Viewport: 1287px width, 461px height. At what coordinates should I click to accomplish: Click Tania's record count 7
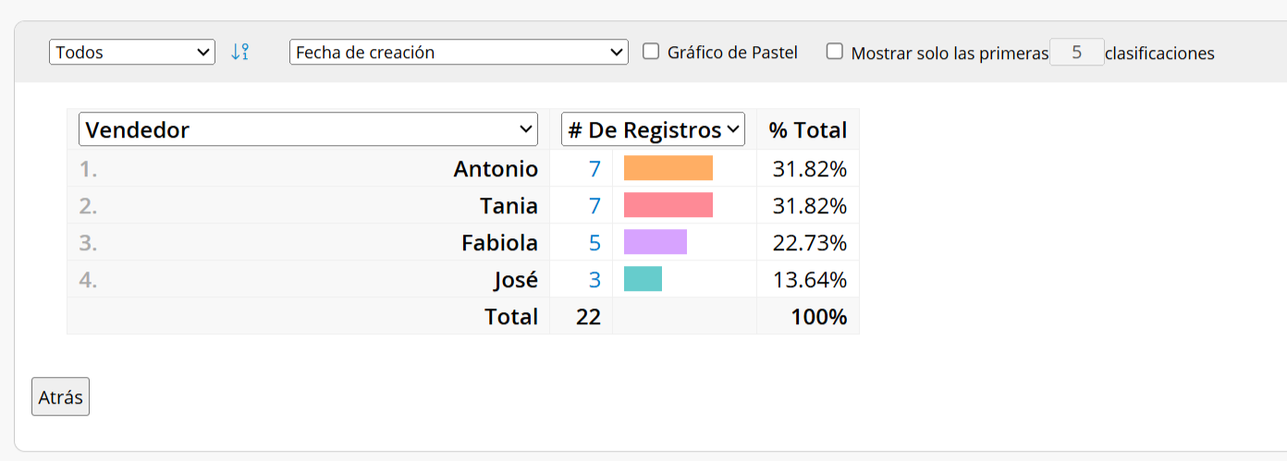click(x=594, y=206)
